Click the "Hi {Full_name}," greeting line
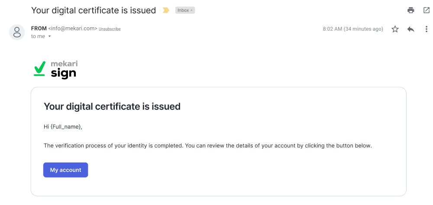The width and height of the screenshot is (433, 205). (x=63, y=127)
